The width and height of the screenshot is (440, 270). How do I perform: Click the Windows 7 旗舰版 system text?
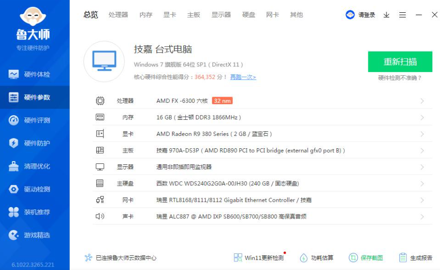[x=188, y=64]
